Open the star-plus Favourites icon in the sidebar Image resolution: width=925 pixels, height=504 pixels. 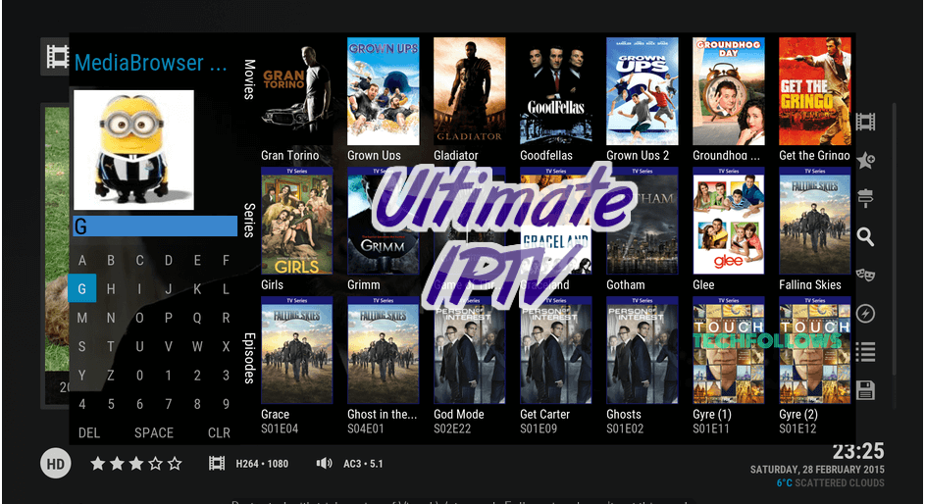click(x=865, y=161)
